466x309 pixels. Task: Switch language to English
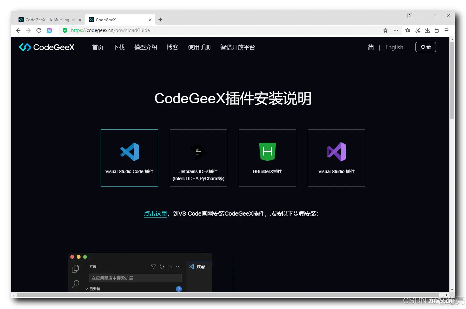click(394, 47)
